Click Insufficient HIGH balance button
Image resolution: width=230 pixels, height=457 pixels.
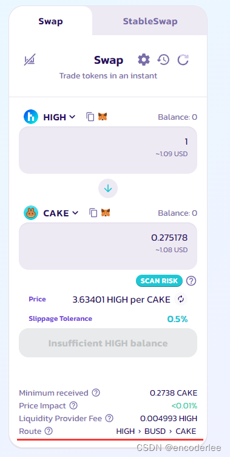(108, 343)
